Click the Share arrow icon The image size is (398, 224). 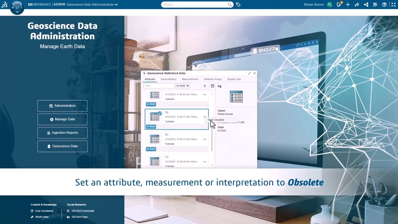coord(357,5)
